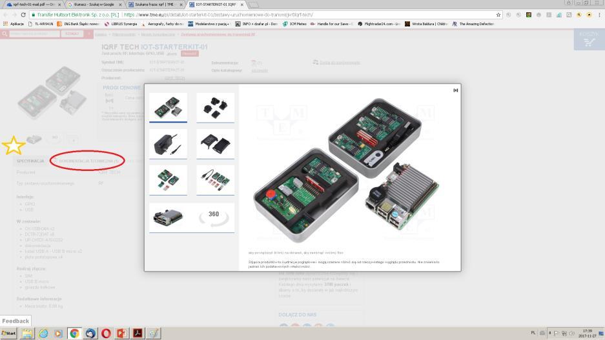Go back in browser history
Image resolution: width=605 pixels, height=340 pixels.
(x=5, y=15)
